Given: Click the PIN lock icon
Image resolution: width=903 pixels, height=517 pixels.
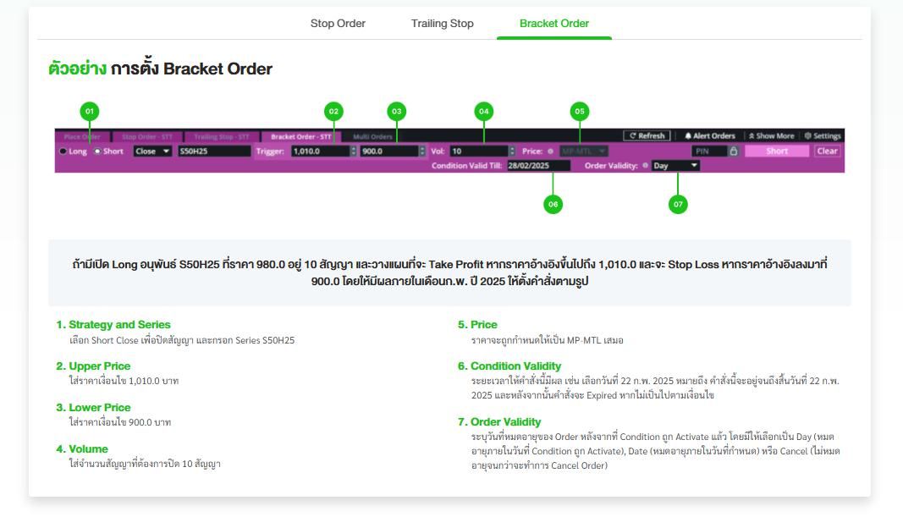Looking at the screenshot, I should click(733, 151).
